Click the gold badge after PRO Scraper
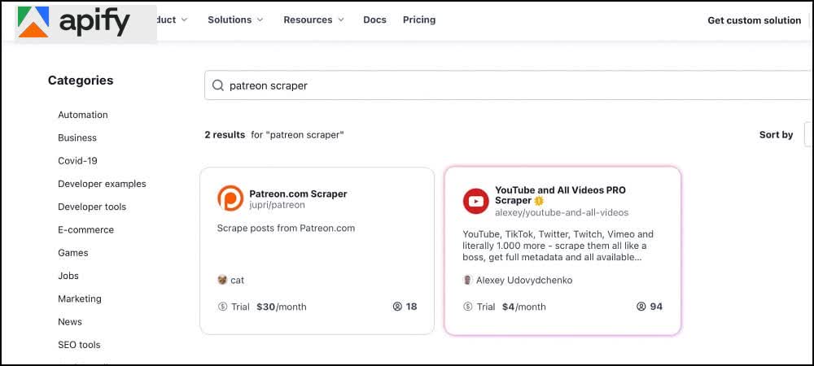 tap(539, 201)
